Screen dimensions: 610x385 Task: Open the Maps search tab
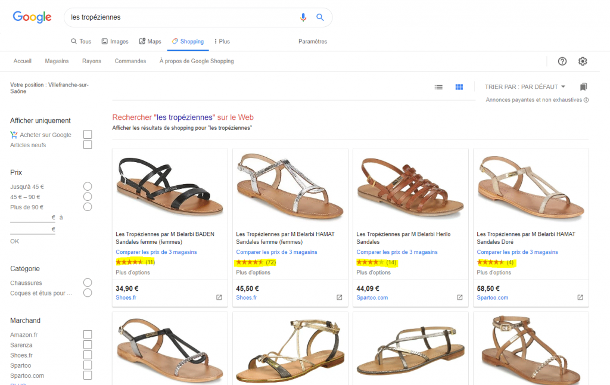coord(150,41)
